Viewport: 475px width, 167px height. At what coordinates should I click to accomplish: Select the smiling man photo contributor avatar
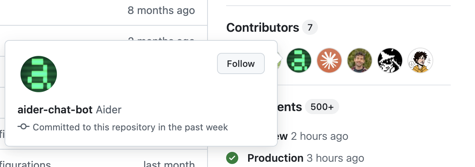click(360, 60)
